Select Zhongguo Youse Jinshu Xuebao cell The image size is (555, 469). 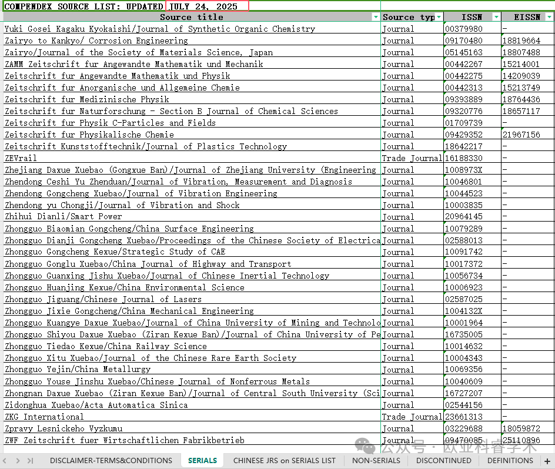pyautogui.click(x=192, y=381)
